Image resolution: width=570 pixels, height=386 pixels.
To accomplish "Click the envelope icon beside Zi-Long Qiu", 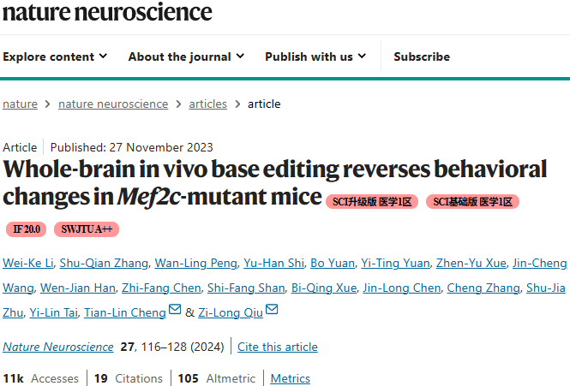I will [272, 310].
